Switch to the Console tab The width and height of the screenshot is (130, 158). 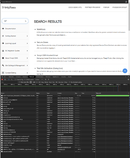[18, 77]
